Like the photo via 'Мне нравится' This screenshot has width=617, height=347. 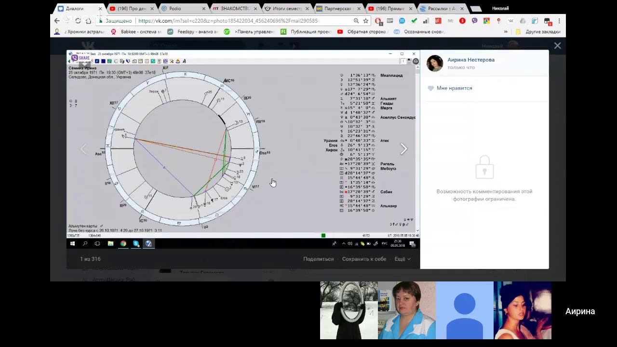pyautogui.click(x=450, y=88)
